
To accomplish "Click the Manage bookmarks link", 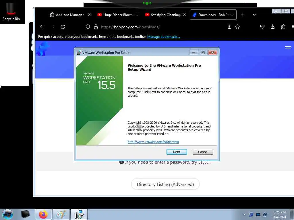I will (x=163, y=37).
